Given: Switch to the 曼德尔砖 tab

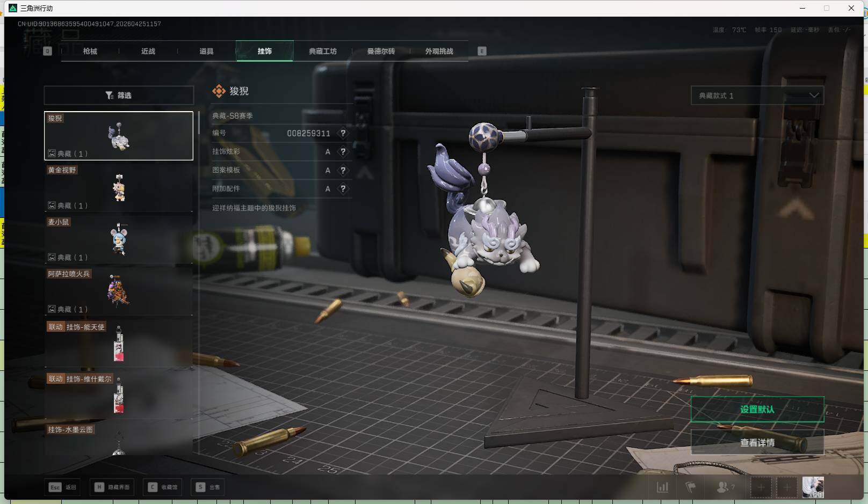Looking at the screenshot, I should [x=381, y=51].
